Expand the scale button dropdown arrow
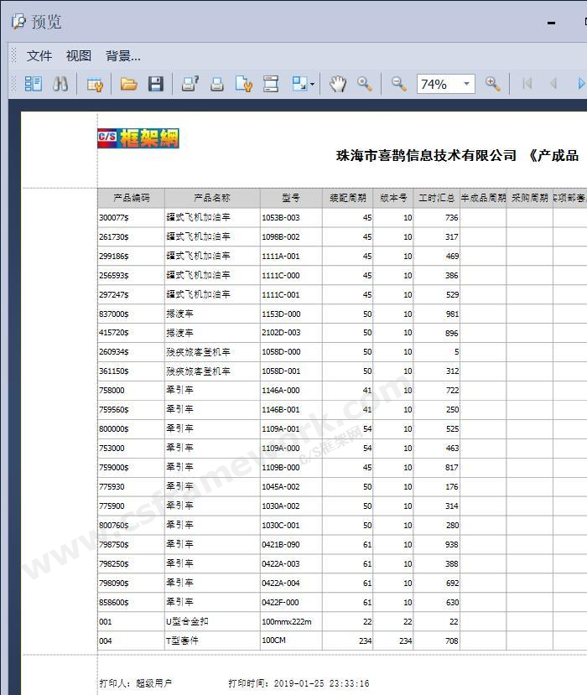This screenshot has height=695, width=587. (x=313, y=84)
